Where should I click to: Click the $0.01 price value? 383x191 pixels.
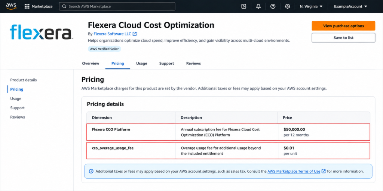pyautogui.click(x=289, y=148)
